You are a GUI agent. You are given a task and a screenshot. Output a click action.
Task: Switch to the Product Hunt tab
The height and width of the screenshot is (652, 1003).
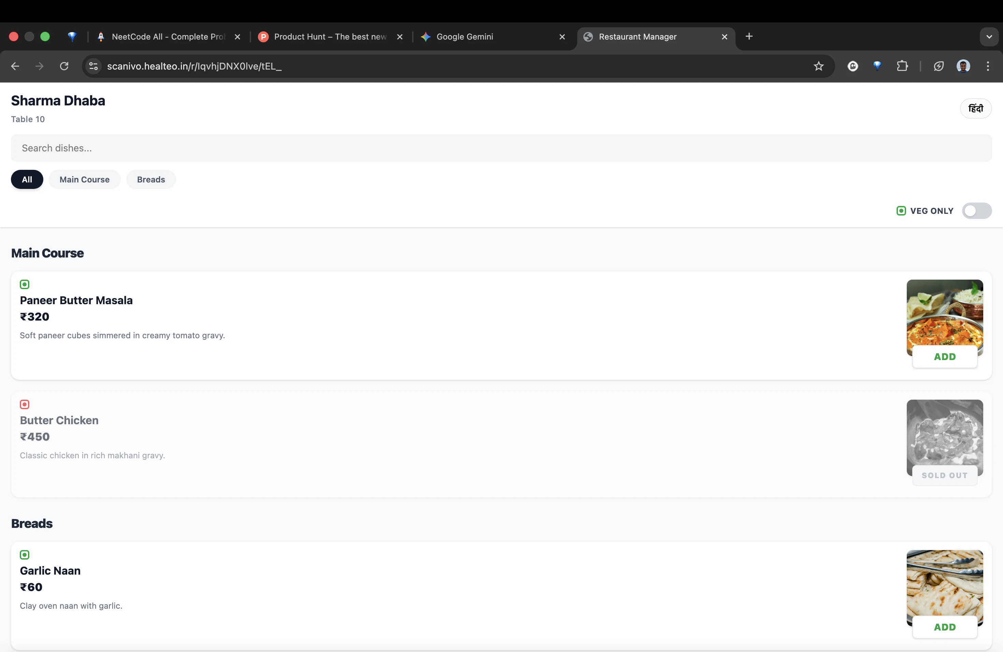330,36
